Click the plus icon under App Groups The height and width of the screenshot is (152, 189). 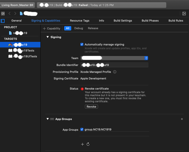tap(82, 144)
